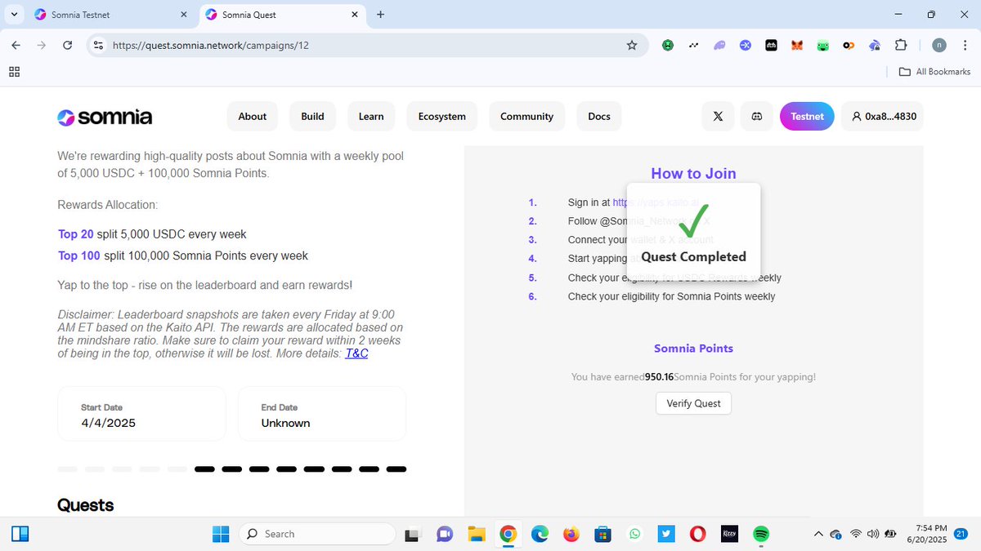This screenshot has height=551, width=981.
Task: Open the Ecosystem menu
Action: click(x=442, y=117)
